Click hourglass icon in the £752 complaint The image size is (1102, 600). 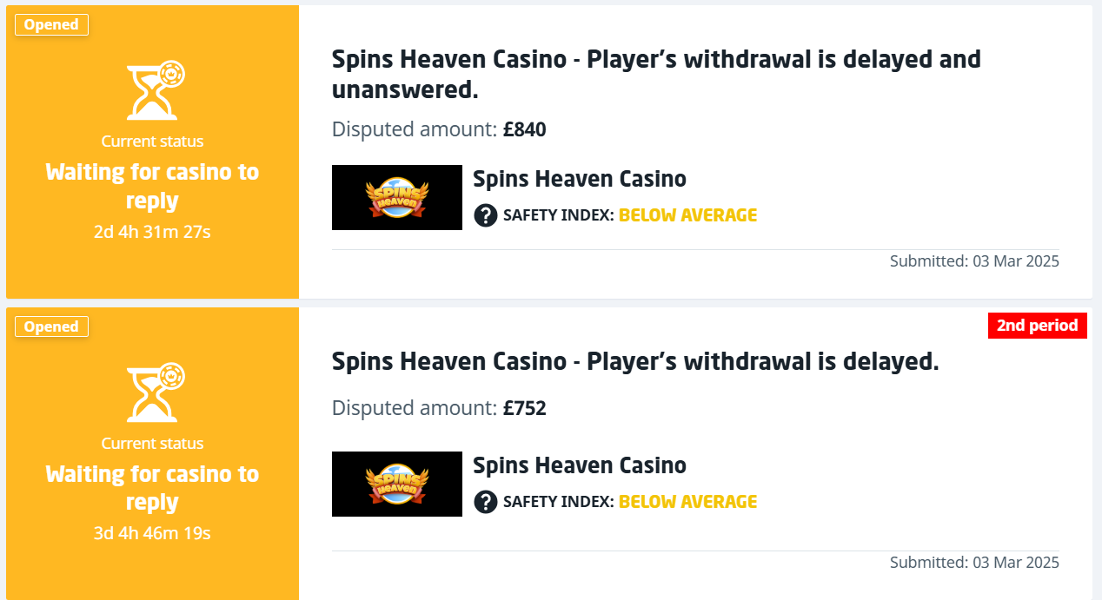tap(155, 392)
